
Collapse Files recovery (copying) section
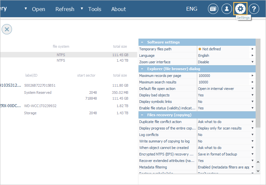(x=142, y=115)
